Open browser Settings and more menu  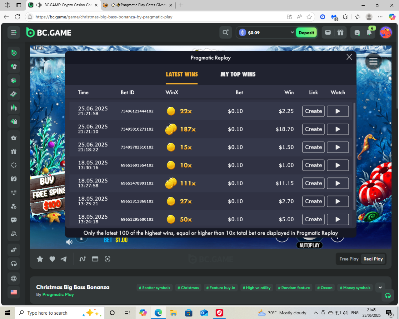(380, 17)
